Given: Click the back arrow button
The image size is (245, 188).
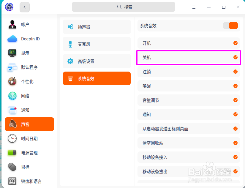Looking at the screenshot, I should pyautogui.click(x=24, y=7).
